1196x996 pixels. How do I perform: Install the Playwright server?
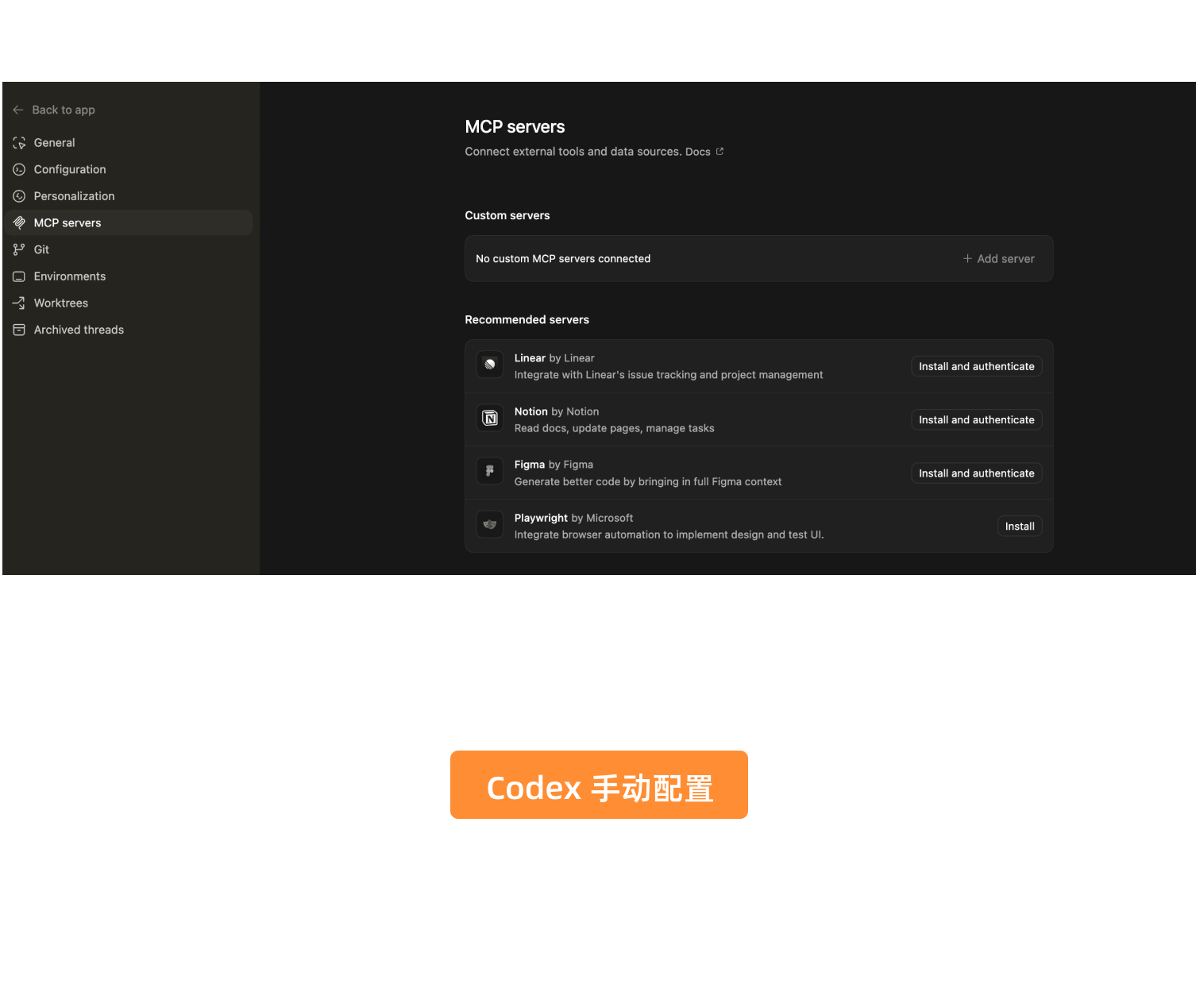coord(1020,526)
